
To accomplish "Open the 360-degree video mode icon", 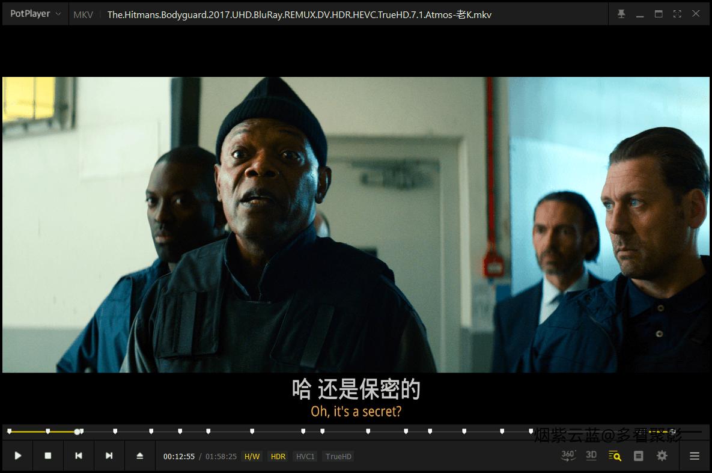I will pyautogui.click(x=568, y=456).
